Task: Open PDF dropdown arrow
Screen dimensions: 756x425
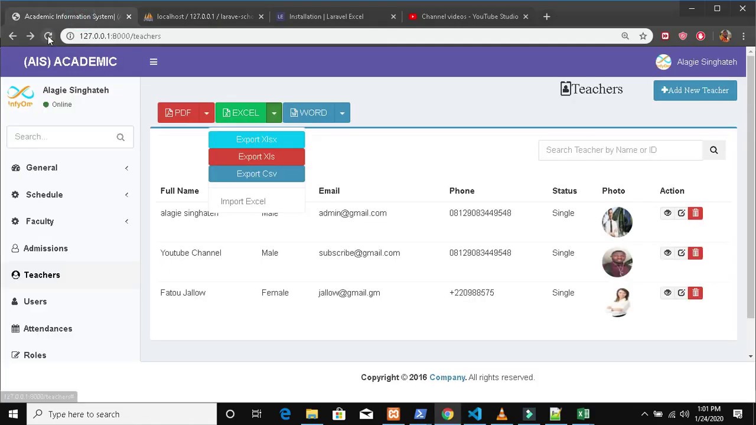Action: pos(206,113)
